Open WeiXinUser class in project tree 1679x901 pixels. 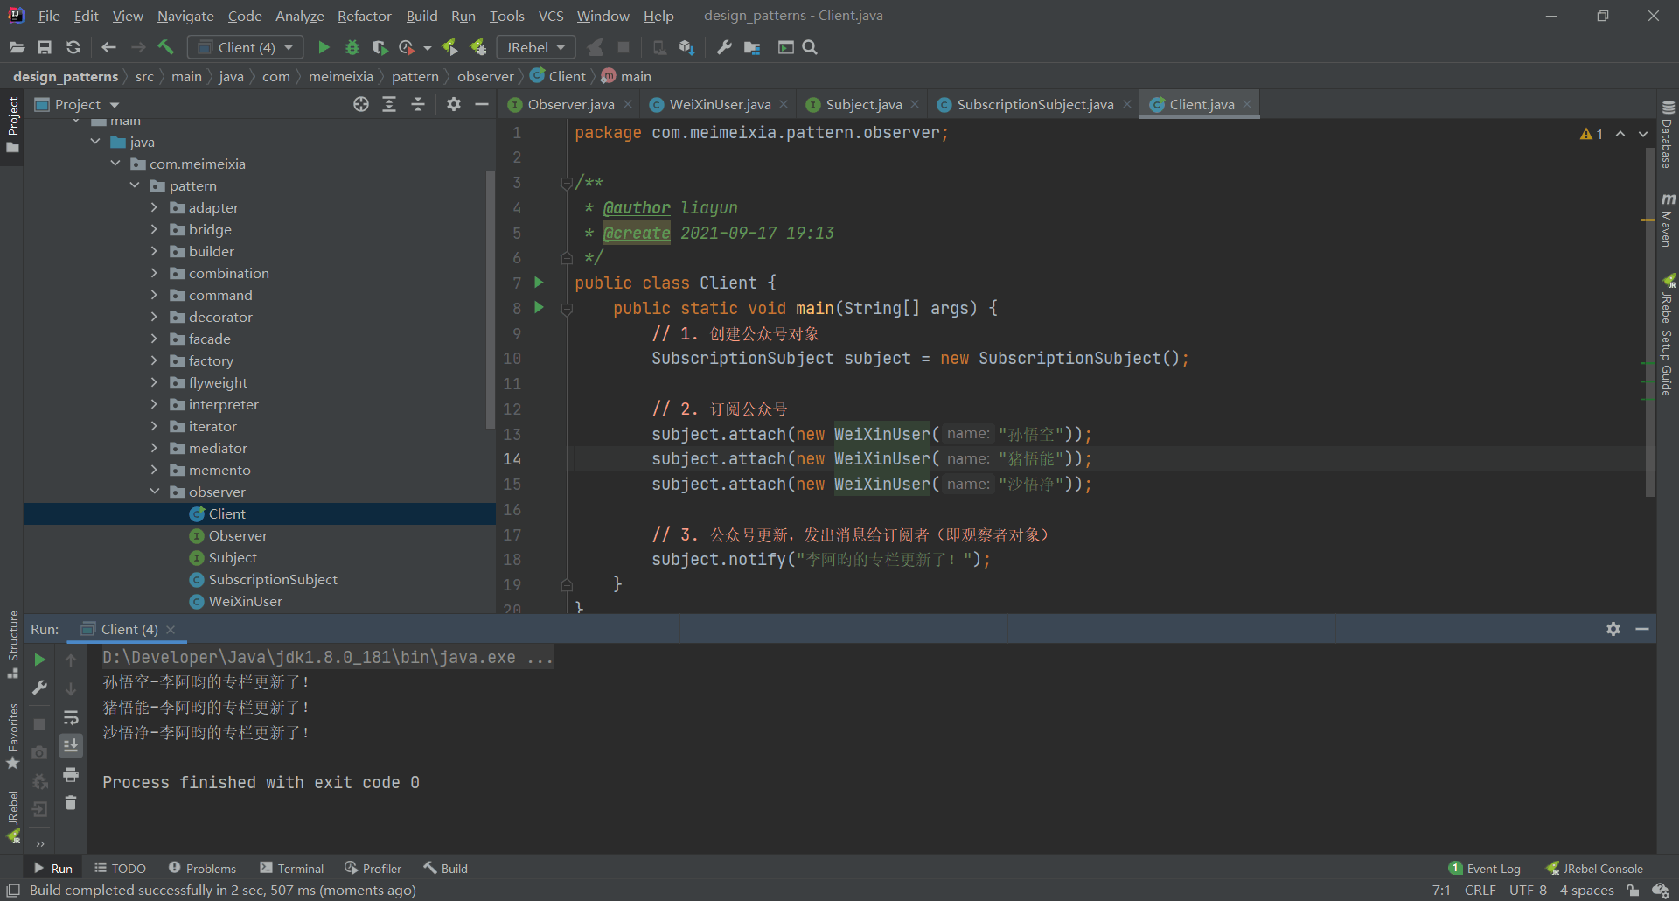click(245, 601)
